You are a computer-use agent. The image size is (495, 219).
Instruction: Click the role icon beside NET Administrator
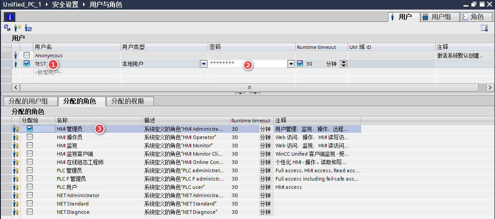[16, 195]
